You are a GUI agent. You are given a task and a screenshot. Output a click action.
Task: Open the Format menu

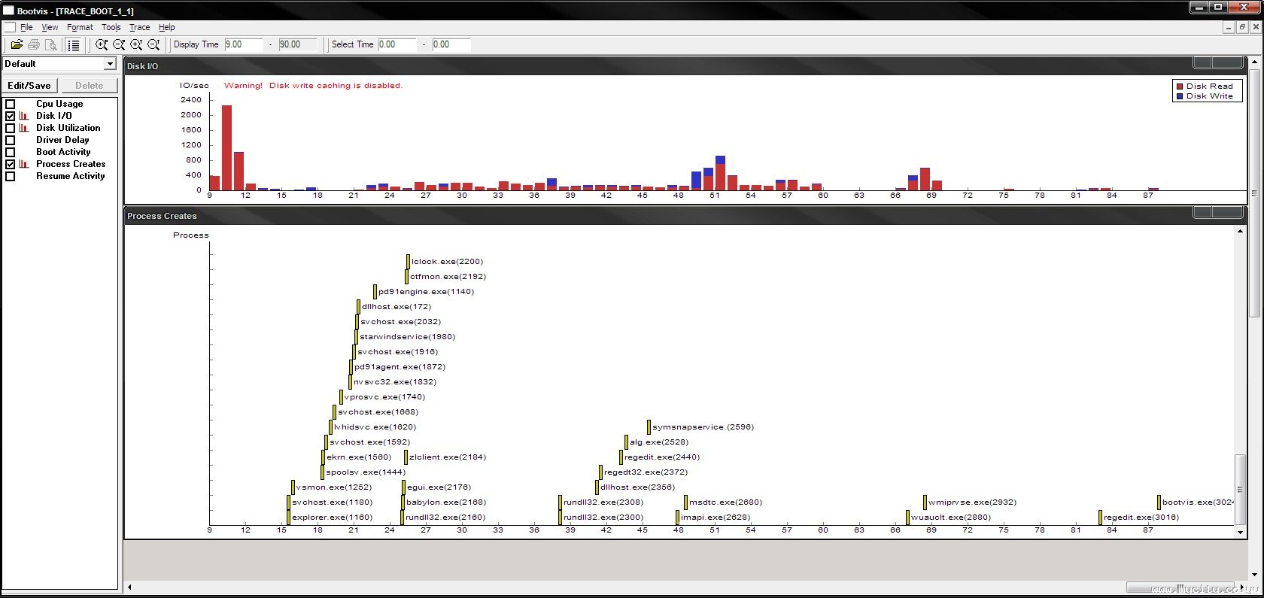coord(80,27)
